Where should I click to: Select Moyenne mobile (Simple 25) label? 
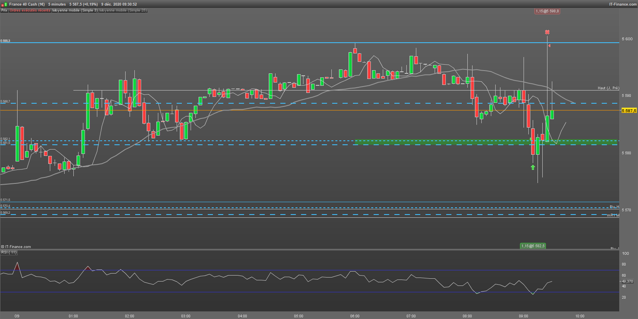123,10
